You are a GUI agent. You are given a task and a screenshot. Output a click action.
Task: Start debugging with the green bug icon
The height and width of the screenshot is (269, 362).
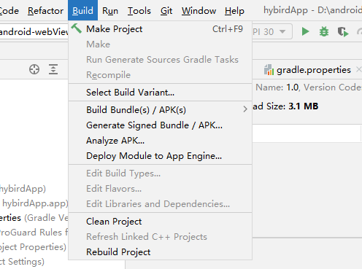point(324,31)
